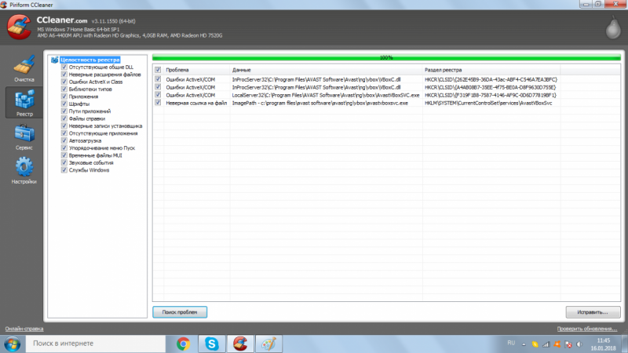This screenshot has width=628, height=353.
Task: Click the RU language indicator
Action: pyautogui.click(x=511, y=343)
